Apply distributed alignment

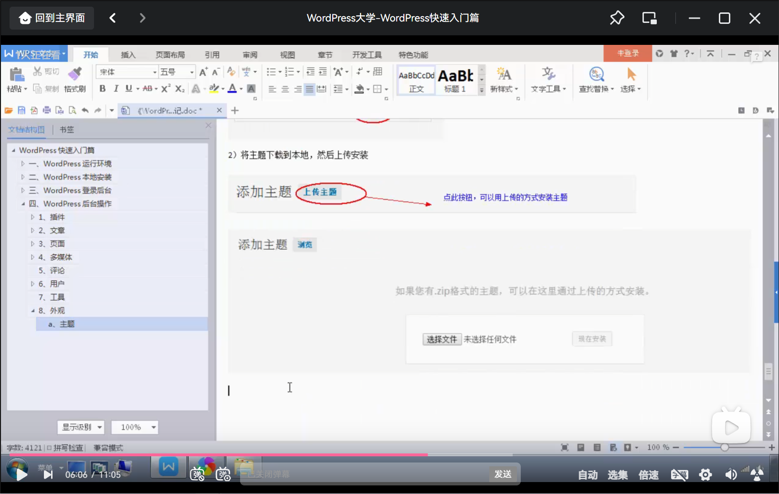[x=322, y=89]
